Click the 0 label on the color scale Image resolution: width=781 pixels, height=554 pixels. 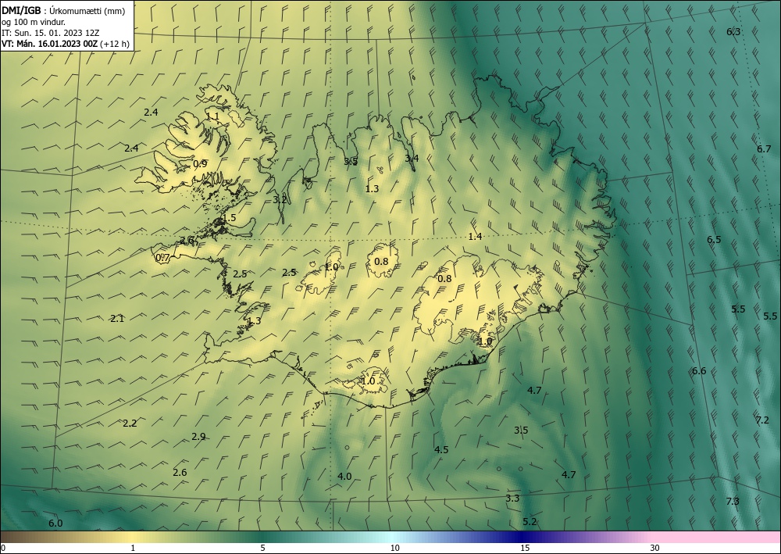pos(3,549)
